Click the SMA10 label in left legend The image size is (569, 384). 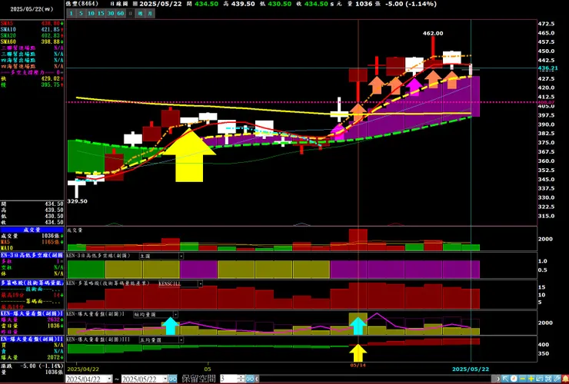tap(8, 29)
